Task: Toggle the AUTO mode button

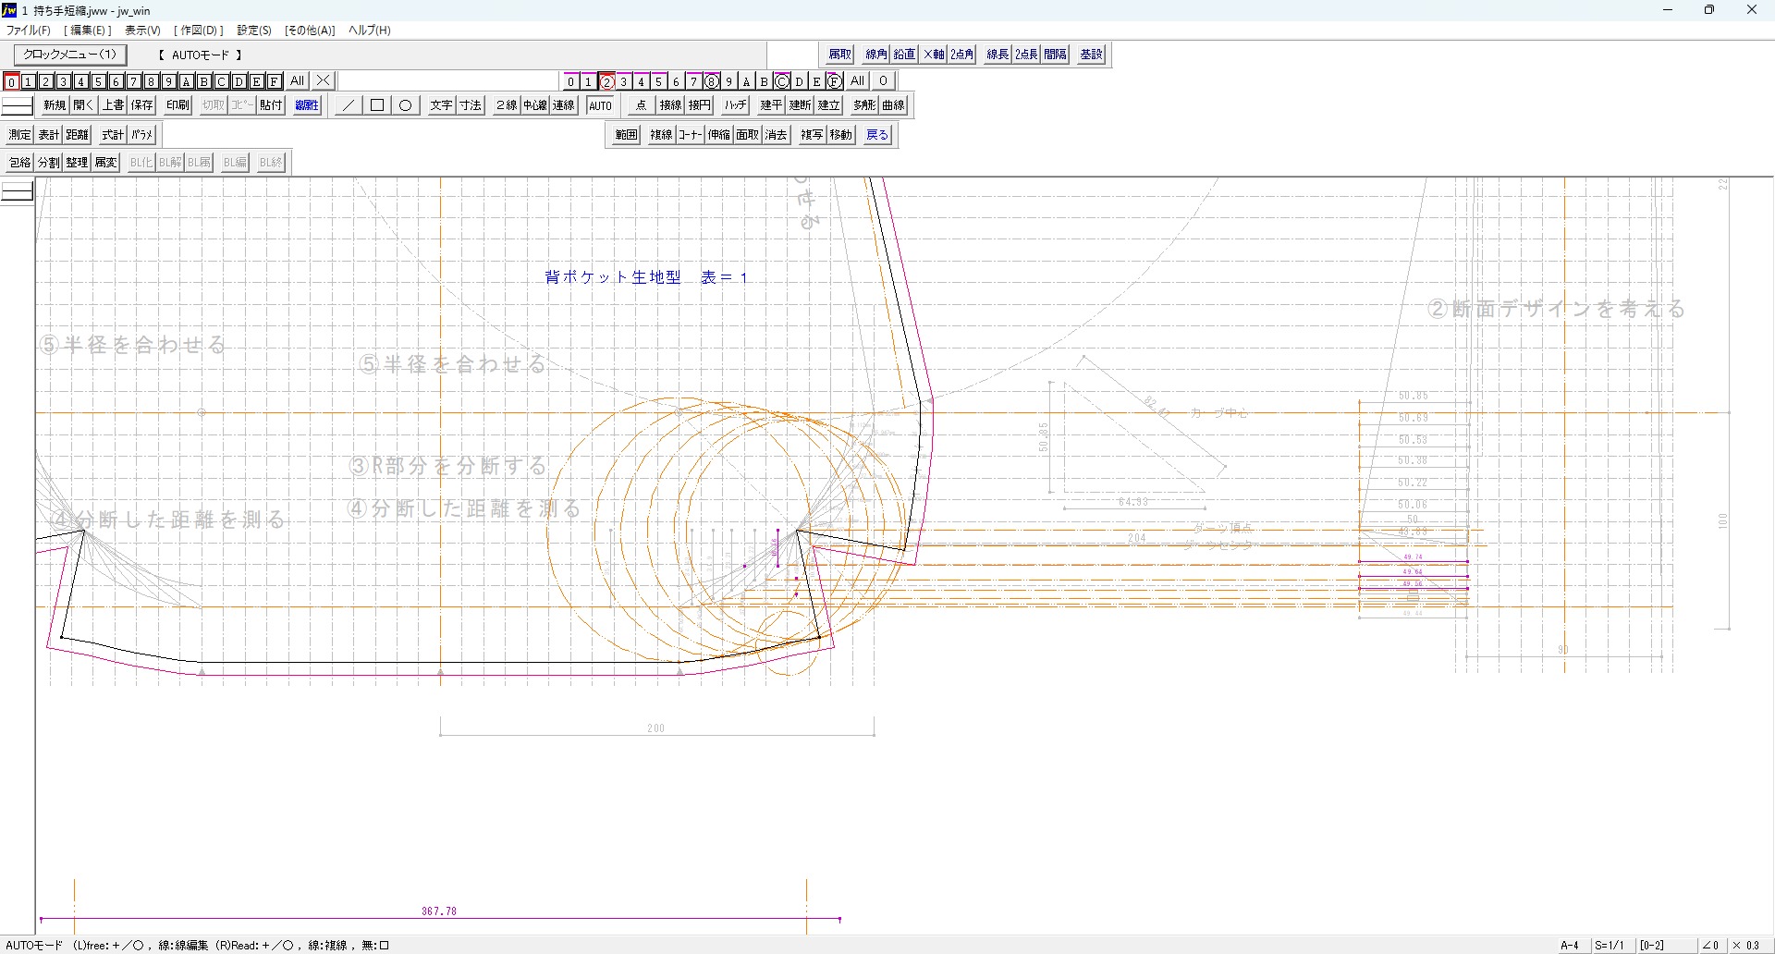Action: tap(600, 105)
